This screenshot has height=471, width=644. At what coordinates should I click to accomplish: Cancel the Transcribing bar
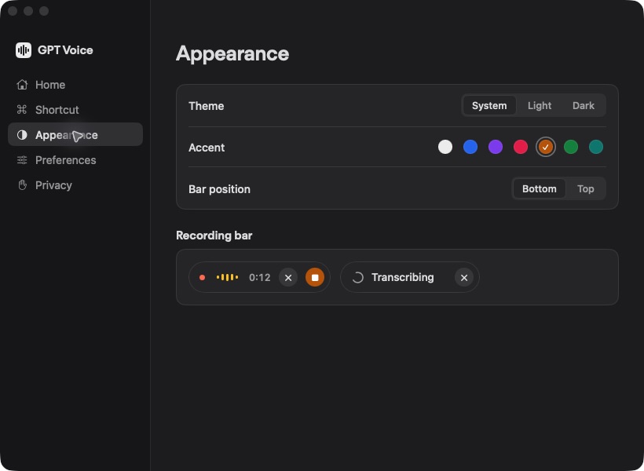464,278
